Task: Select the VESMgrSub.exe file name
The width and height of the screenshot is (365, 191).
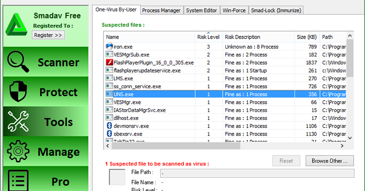Action: (131, 55)
